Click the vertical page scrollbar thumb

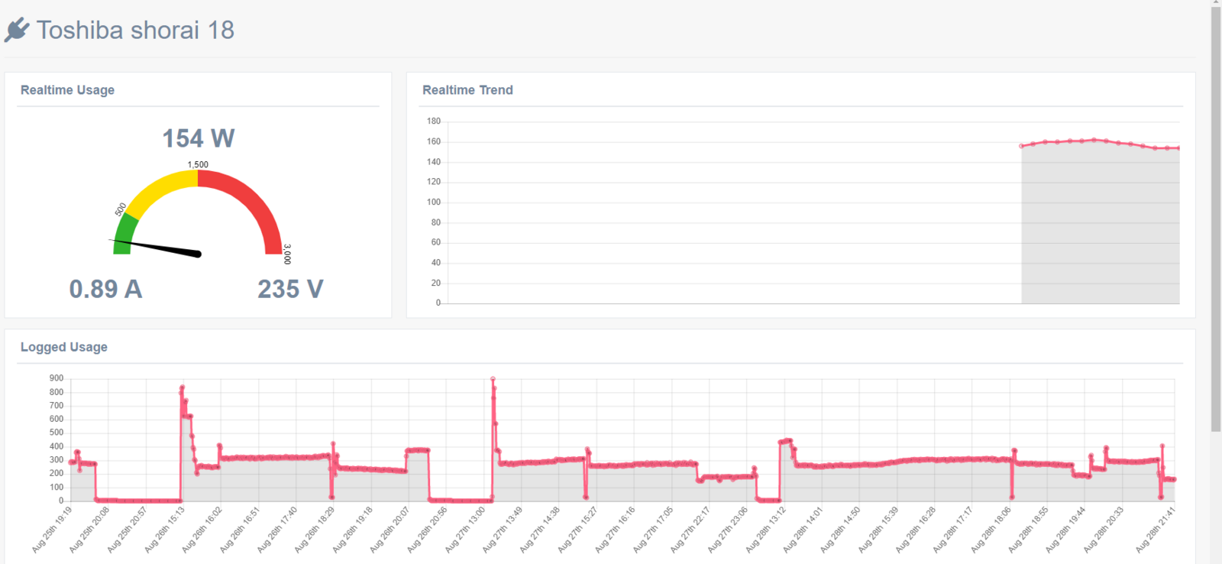(1216, 220)
